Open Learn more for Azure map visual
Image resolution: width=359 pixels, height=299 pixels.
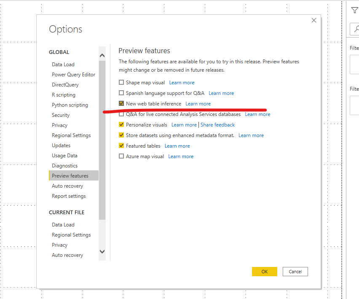[x=181, y=156]
